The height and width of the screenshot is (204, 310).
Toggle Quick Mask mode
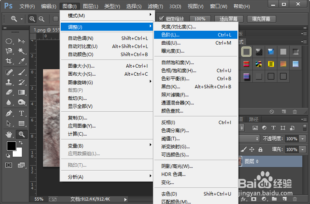click(9, 165)
